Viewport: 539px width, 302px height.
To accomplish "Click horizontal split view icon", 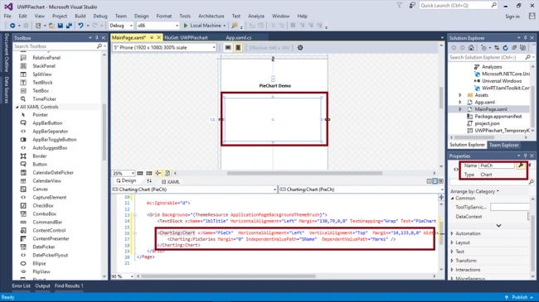I will coord(435,181).
